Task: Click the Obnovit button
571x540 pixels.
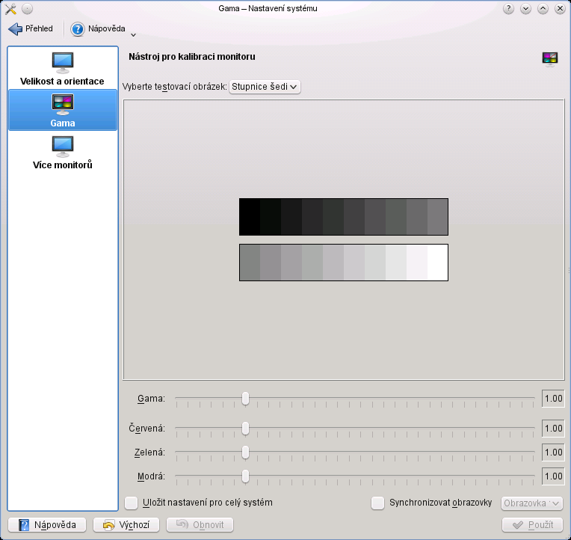Action: (x=200, y=525)
